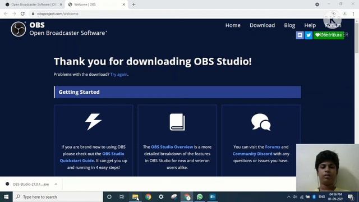Click the lightning bolt quickstart icon
Image resolution: width=359 pixels, height=202 pixels.
pos(94,122)
